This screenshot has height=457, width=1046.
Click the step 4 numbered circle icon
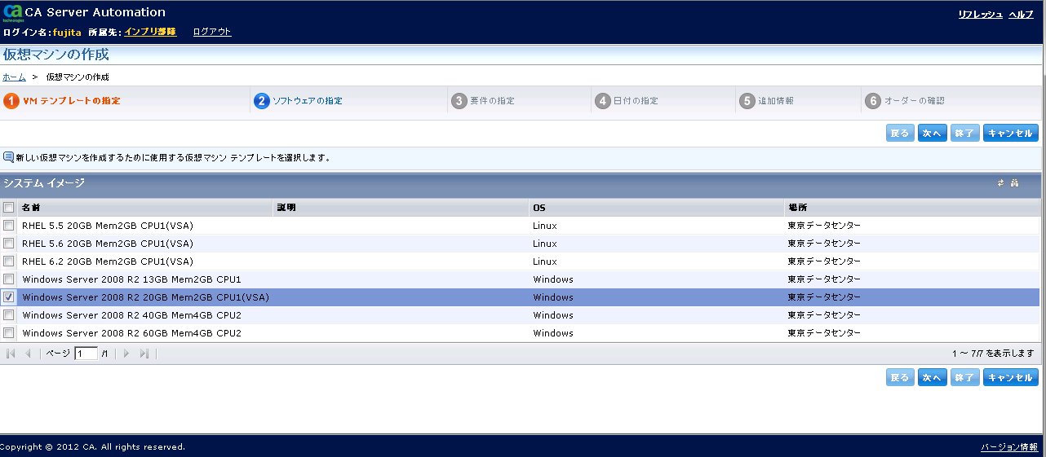603,101
